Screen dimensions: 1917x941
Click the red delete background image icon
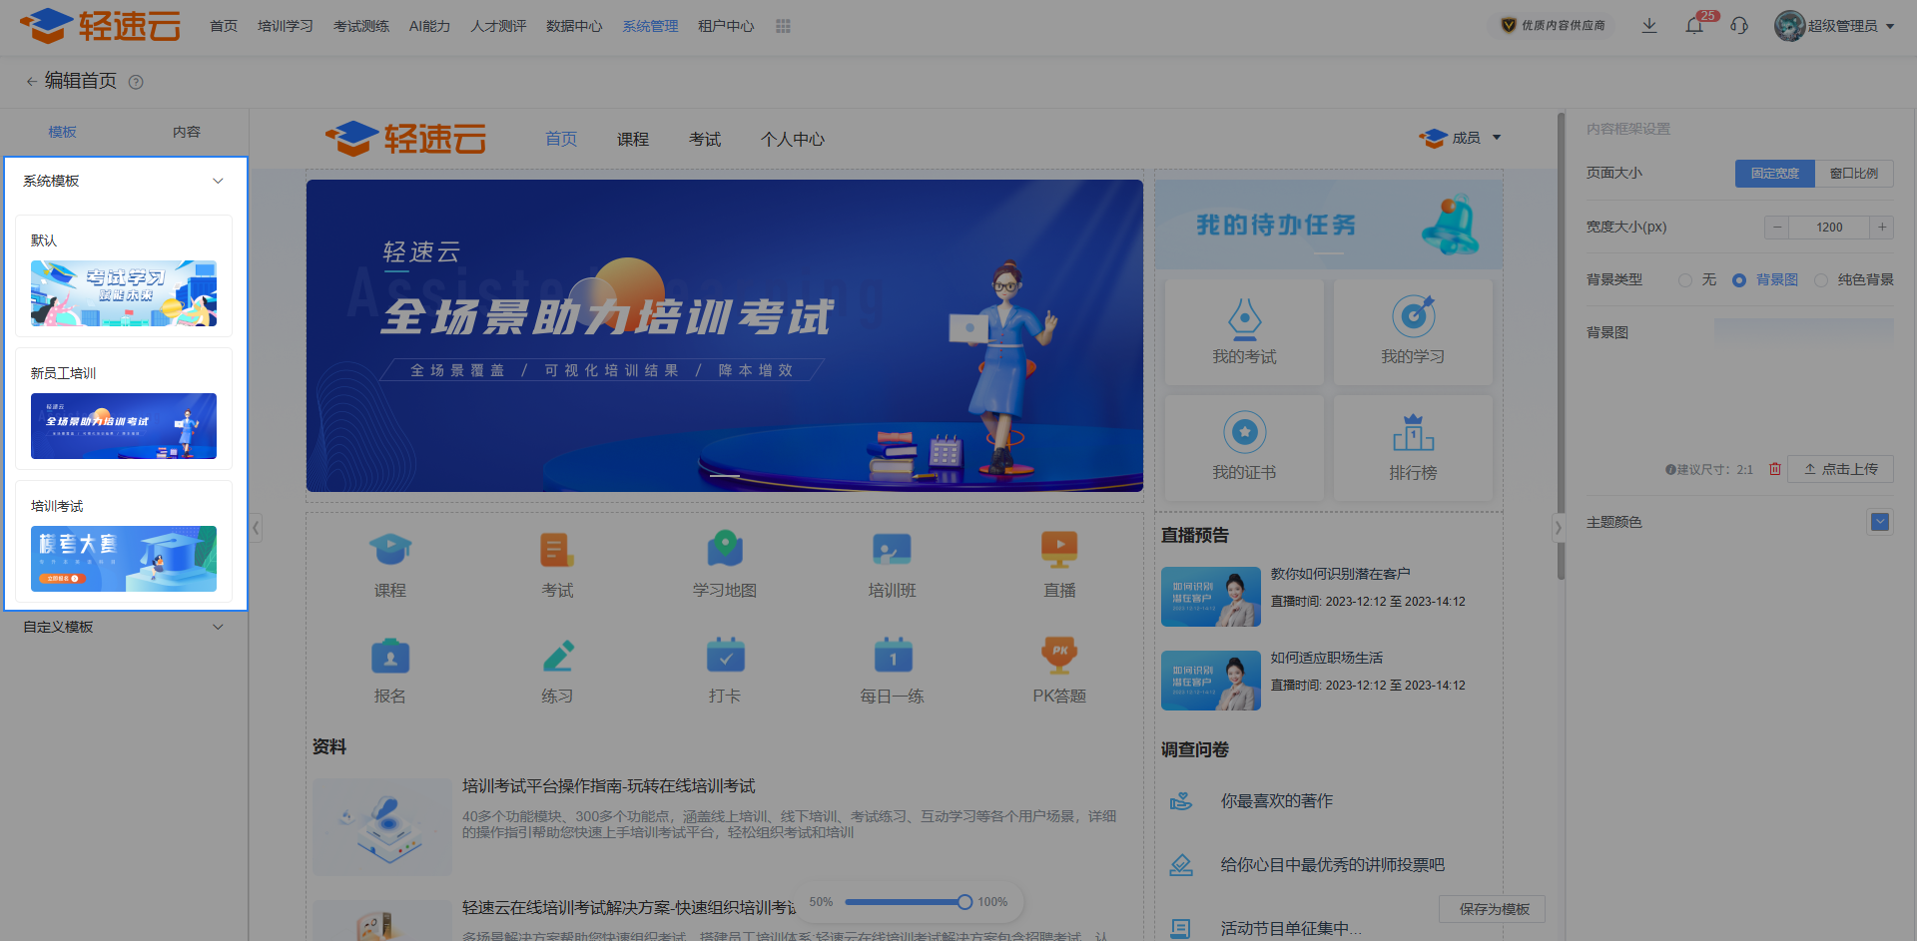(1775, 469)
